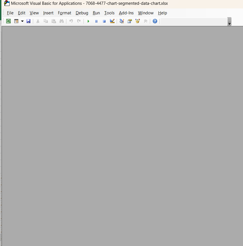Open Object Browser icon
Screen dimensions: 243x246
(138, 21)
